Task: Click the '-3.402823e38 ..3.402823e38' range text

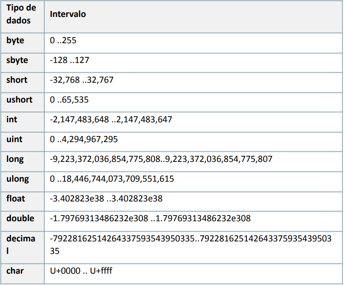Action: 106,199
